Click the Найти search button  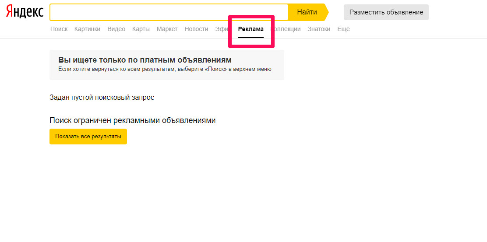click(307, 12)
